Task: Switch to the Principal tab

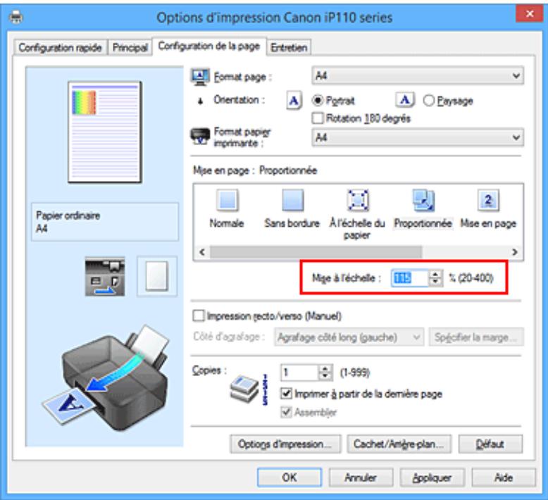Action: coord(130,47)
